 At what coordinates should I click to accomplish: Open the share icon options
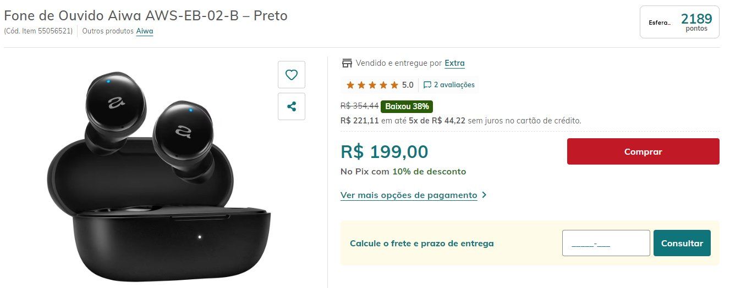click(x=292, y=106)
